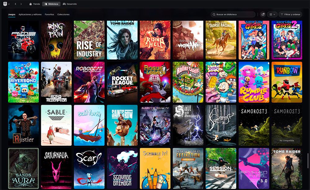The width and height of the screenshot is (310, 190).
Task: Select Rising Storm 2 Vietnam tile
Action: (188, 40)
